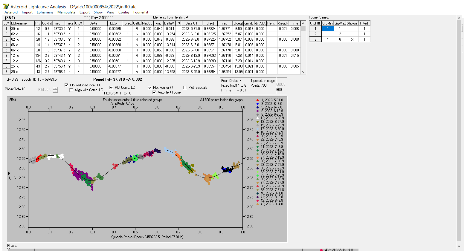Click the MagCS column header

click(147, 23)
